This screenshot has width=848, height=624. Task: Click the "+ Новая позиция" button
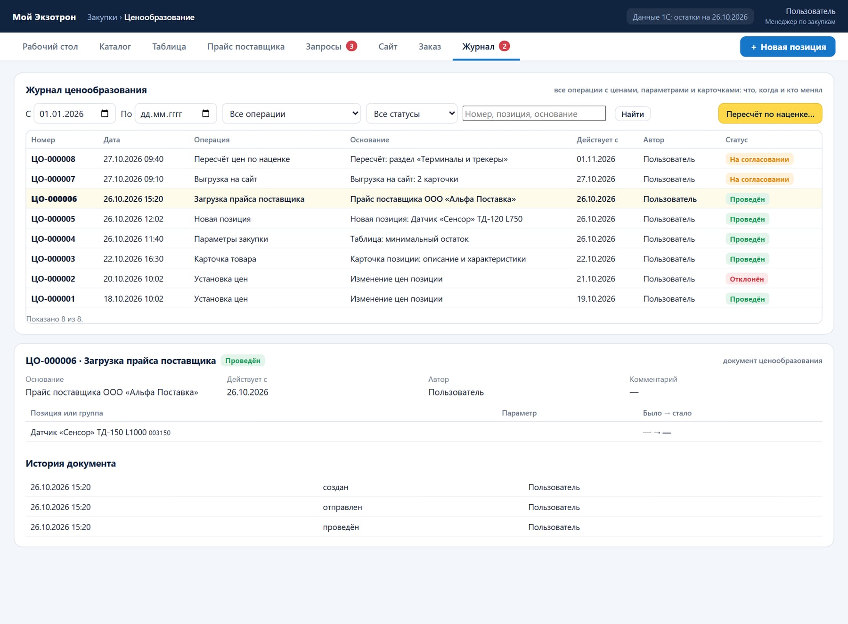tap(788, 47)
